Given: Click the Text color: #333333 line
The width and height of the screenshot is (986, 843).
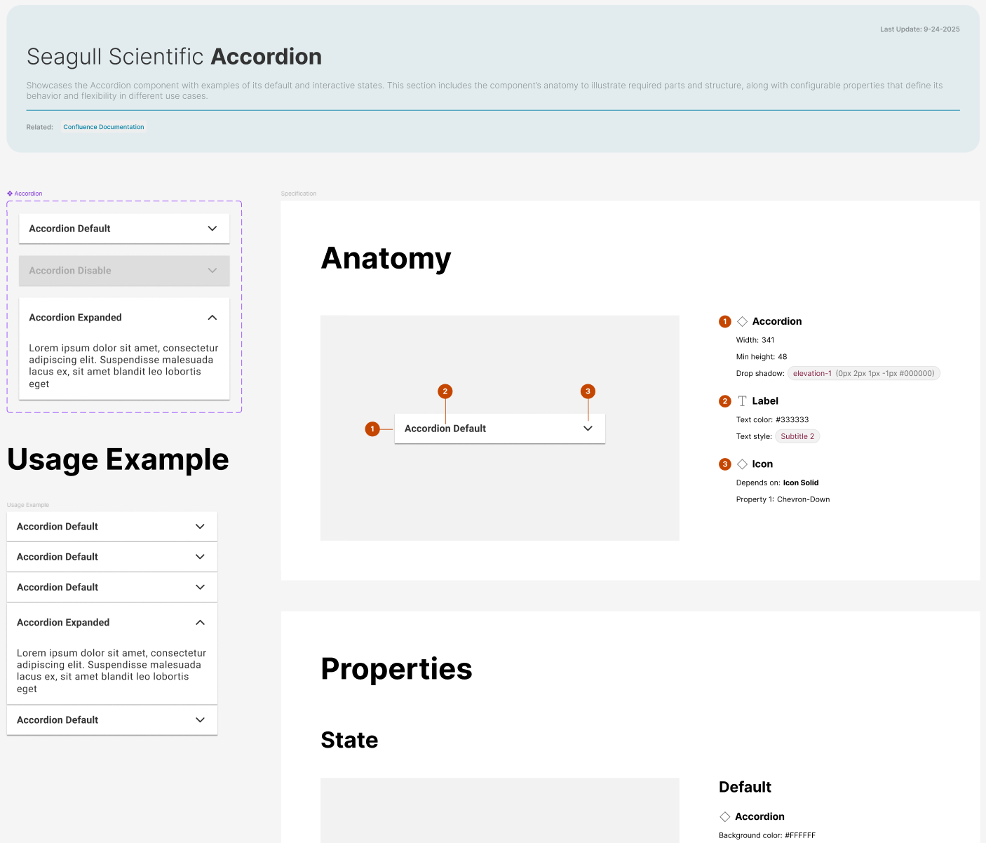Looking at the screenshot, I should pos(773,420).
